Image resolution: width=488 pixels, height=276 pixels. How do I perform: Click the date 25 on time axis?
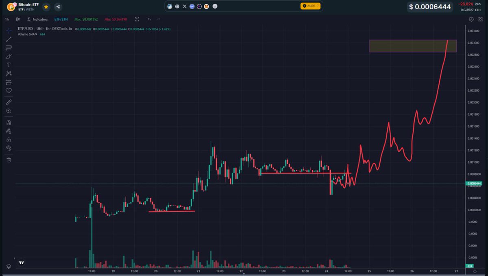point(369,271)
